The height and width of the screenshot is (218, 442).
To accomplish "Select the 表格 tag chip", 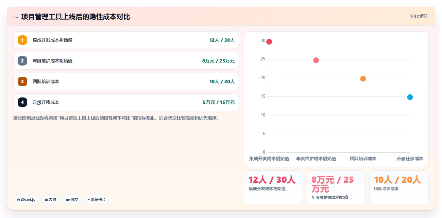I will 50,200.
